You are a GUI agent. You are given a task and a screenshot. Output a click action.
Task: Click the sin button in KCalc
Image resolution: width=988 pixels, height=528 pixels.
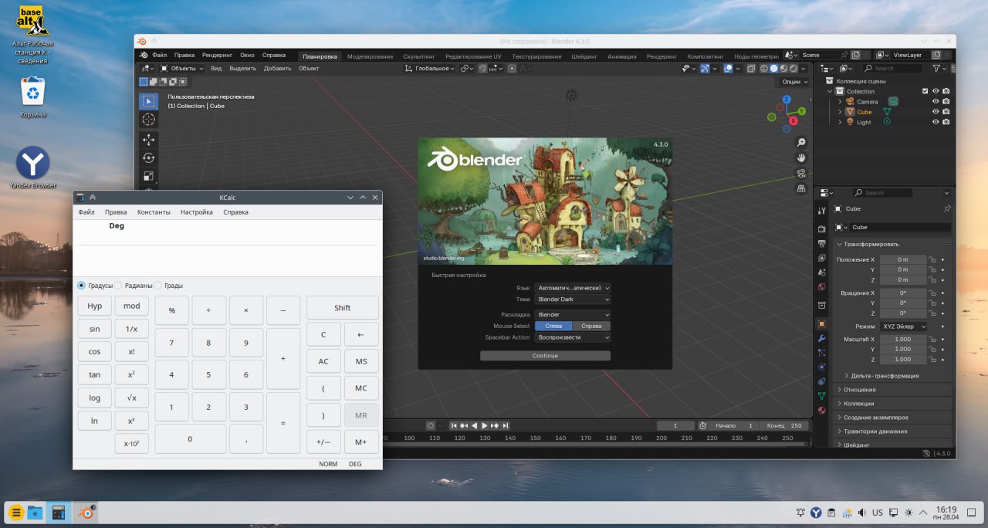[95, 329]
